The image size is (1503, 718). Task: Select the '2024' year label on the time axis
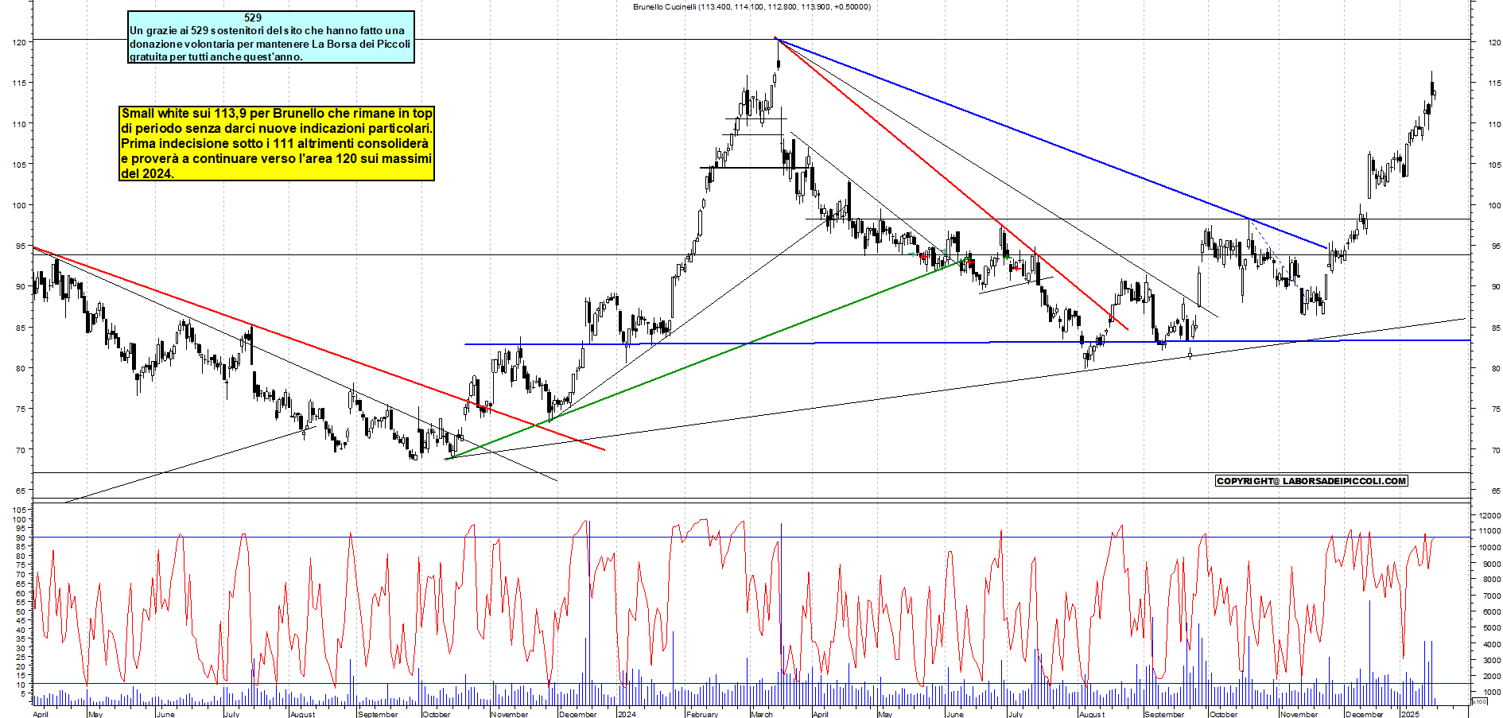tap(627, 714)
